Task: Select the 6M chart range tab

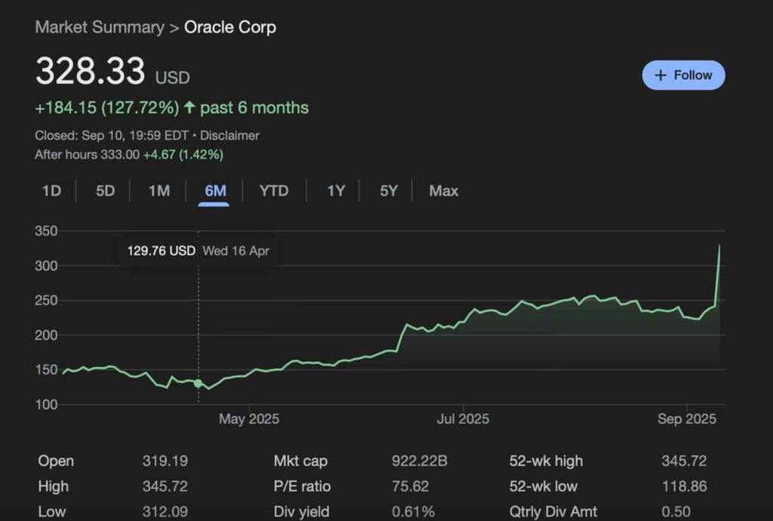Action: click(215, 191)
